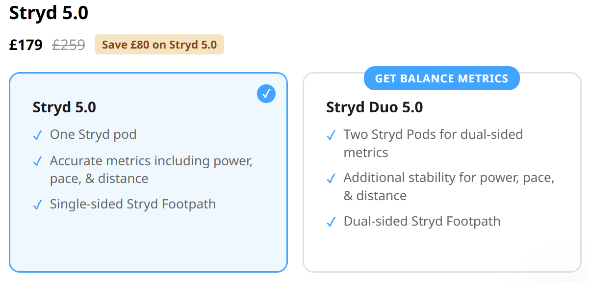Click the Save £80 on Stryd 5.0 badge
Image resolution: width=589 pixels, height=282 pixels.
[x=159, y=45]
